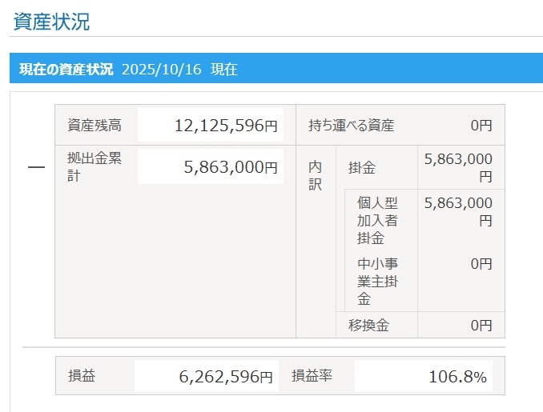Click the date 2025/10/16 in header
The width and height of the screenshot is (543, 412).
(x=161, y=69)
